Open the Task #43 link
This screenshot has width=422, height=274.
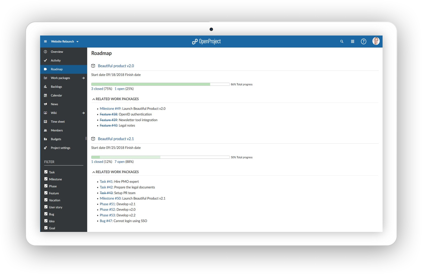coord(106,193)
